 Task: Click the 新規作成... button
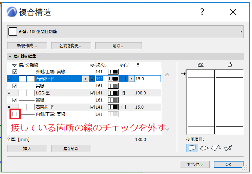point(27,46)
